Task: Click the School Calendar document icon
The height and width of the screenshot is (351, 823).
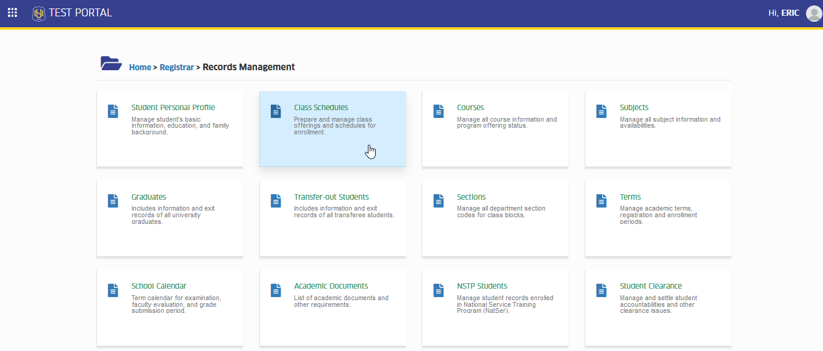Action: click(113, 290)
